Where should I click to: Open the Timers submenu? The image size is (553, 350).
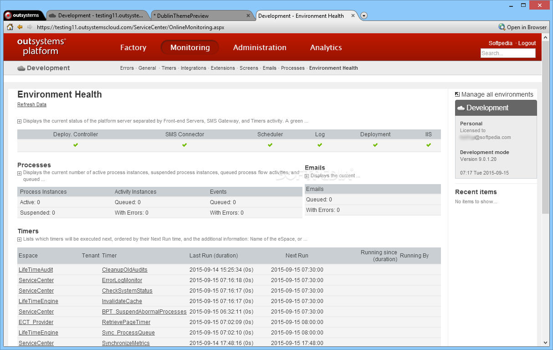tap(169, 68)
